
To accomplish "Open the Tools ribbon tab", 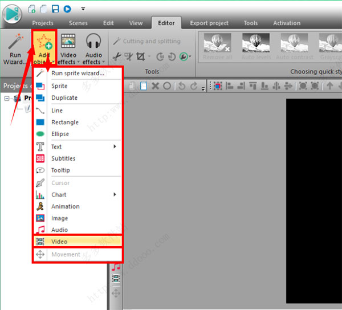I will point(251,23).
